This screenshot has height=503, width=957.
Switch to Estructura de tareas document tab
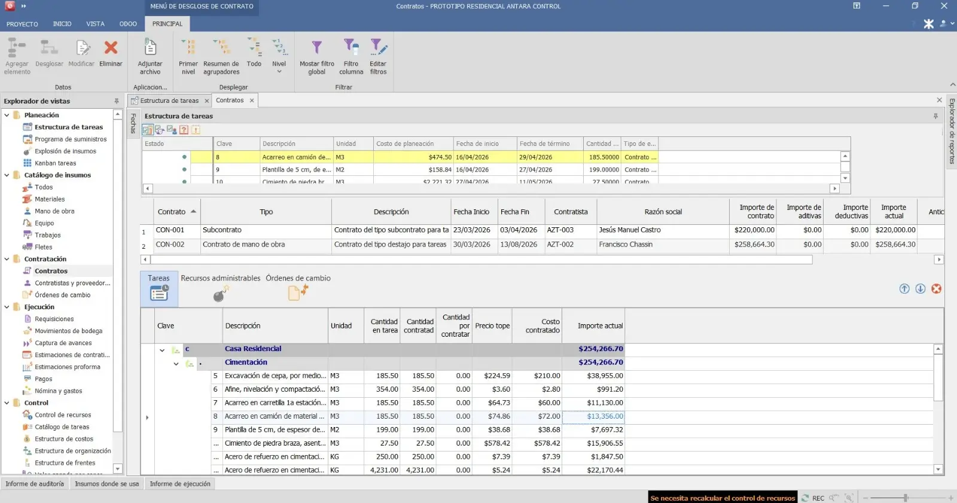tap(169, 100)
